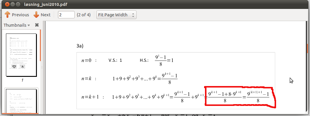The height and width of the screenshot is (116, 310).
Task: Open the Thumbnails sidebar dropdown arrow
Action: [x=29, y=25]
